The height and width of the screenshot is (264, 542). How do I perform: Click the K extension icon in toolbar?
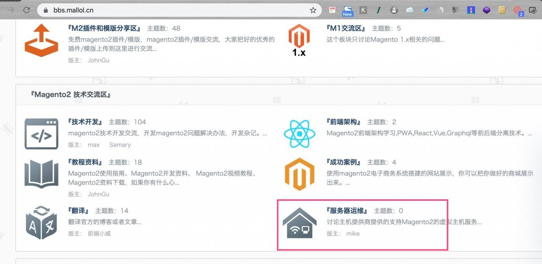click(x=363, y=10)
